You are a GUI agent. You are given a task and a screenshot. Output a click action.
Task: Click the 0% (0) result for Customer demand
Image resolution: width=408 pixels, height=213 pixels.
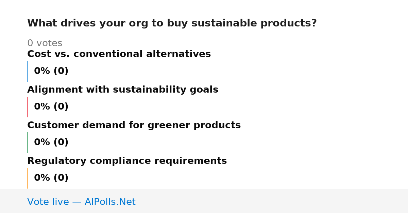(x=51, y=142)
